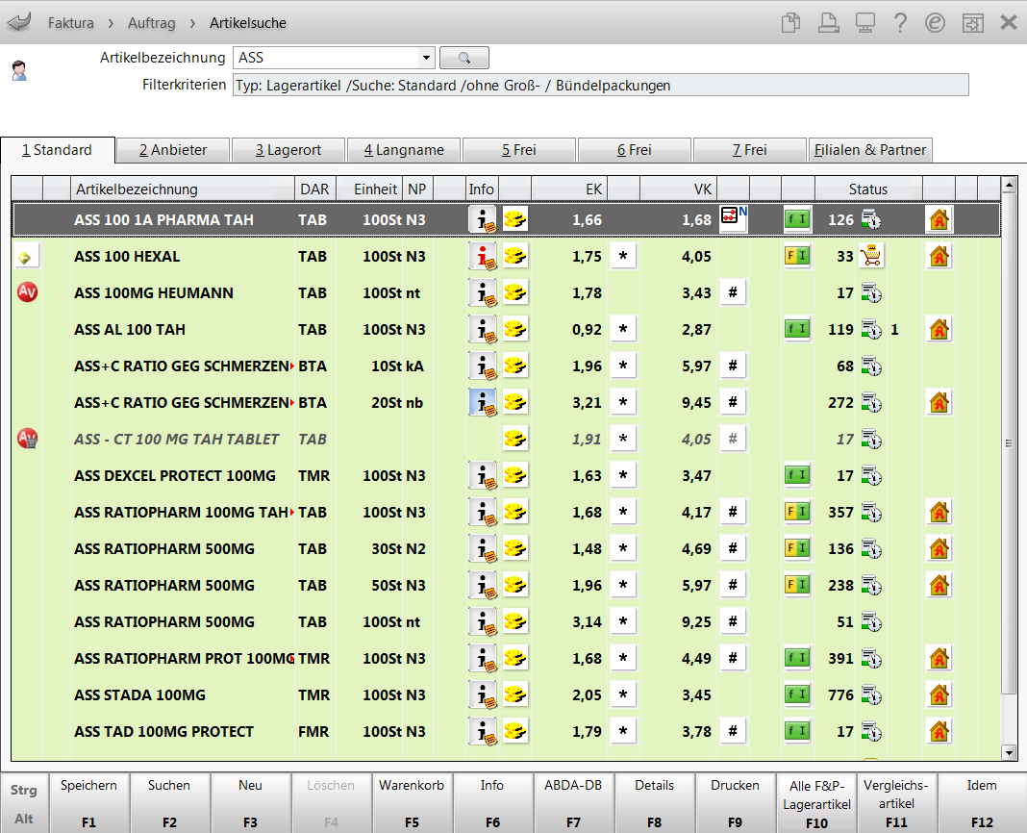
Task: Click the info icon for ASS 100 HEXAL
Action: [482, 257]
